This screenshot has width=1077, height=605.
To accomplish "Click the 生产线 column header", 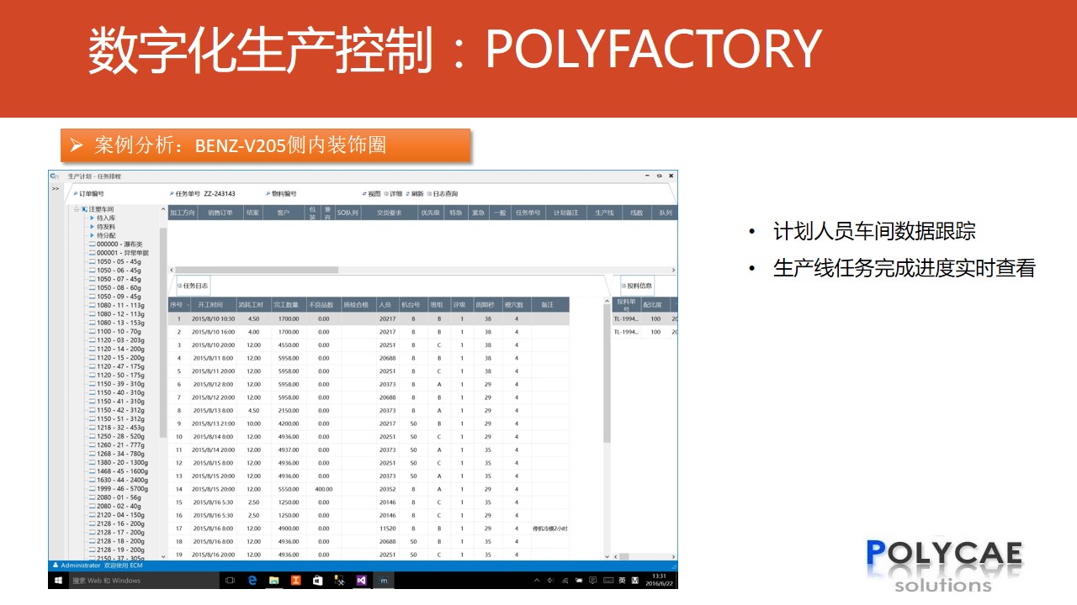I will (604, 213).
